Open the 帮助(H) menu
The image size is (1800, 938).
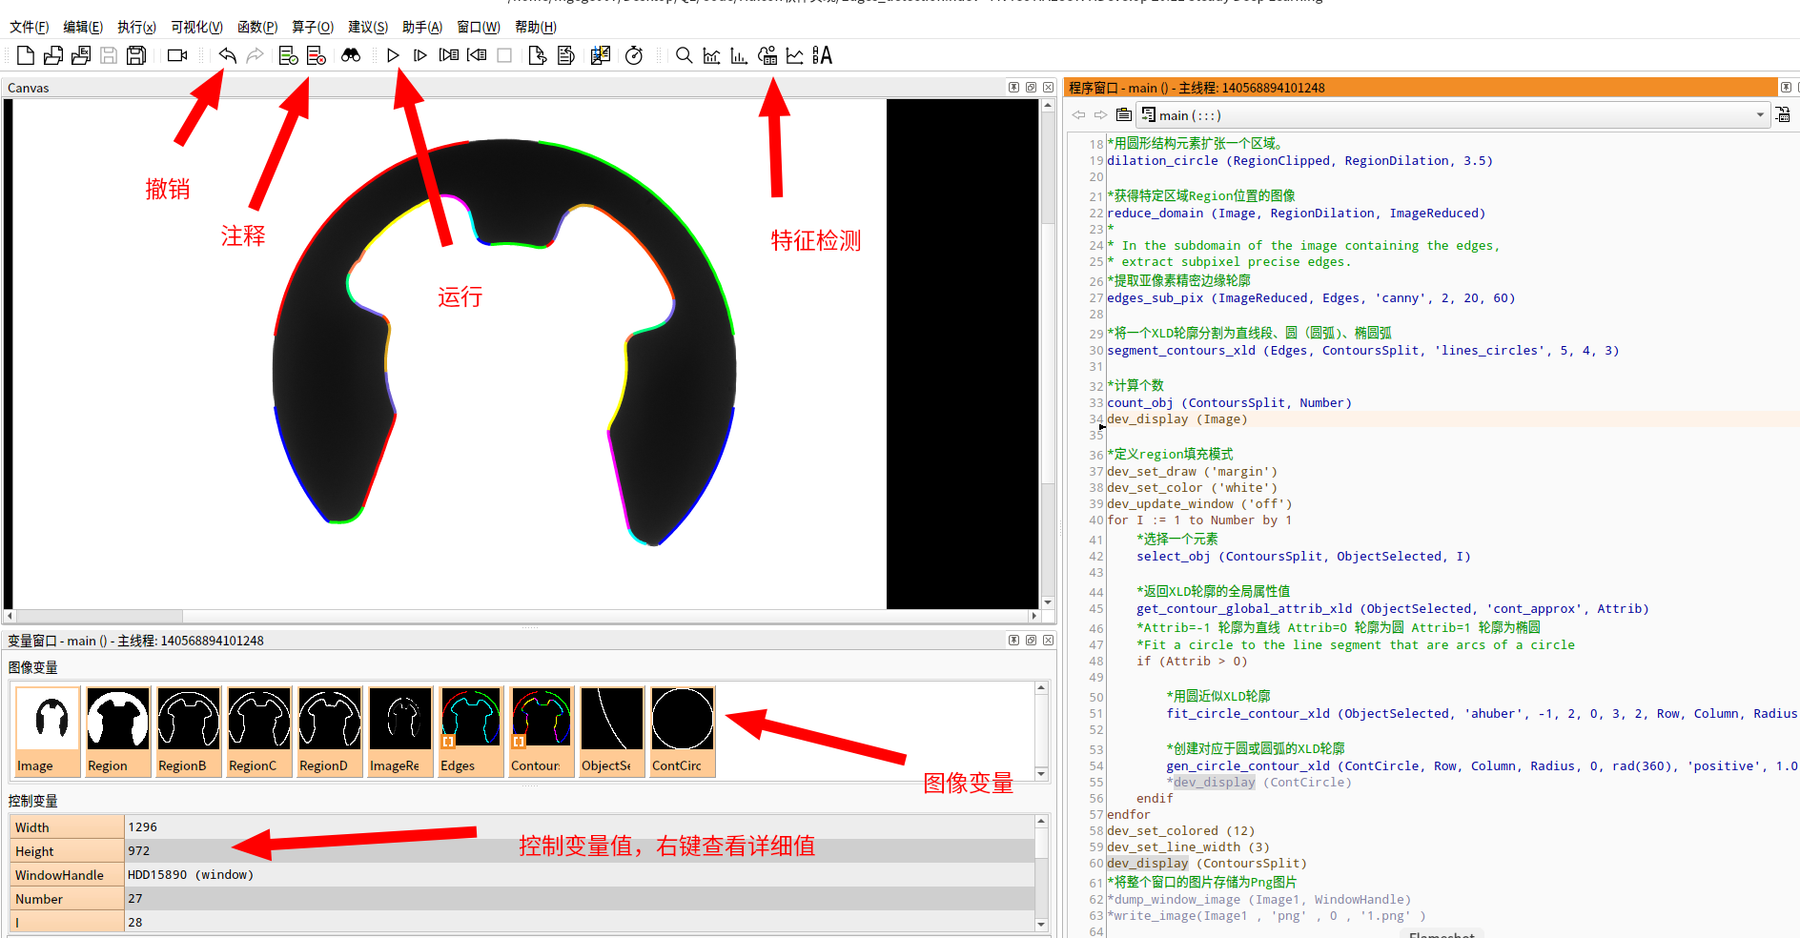(536, 27)
